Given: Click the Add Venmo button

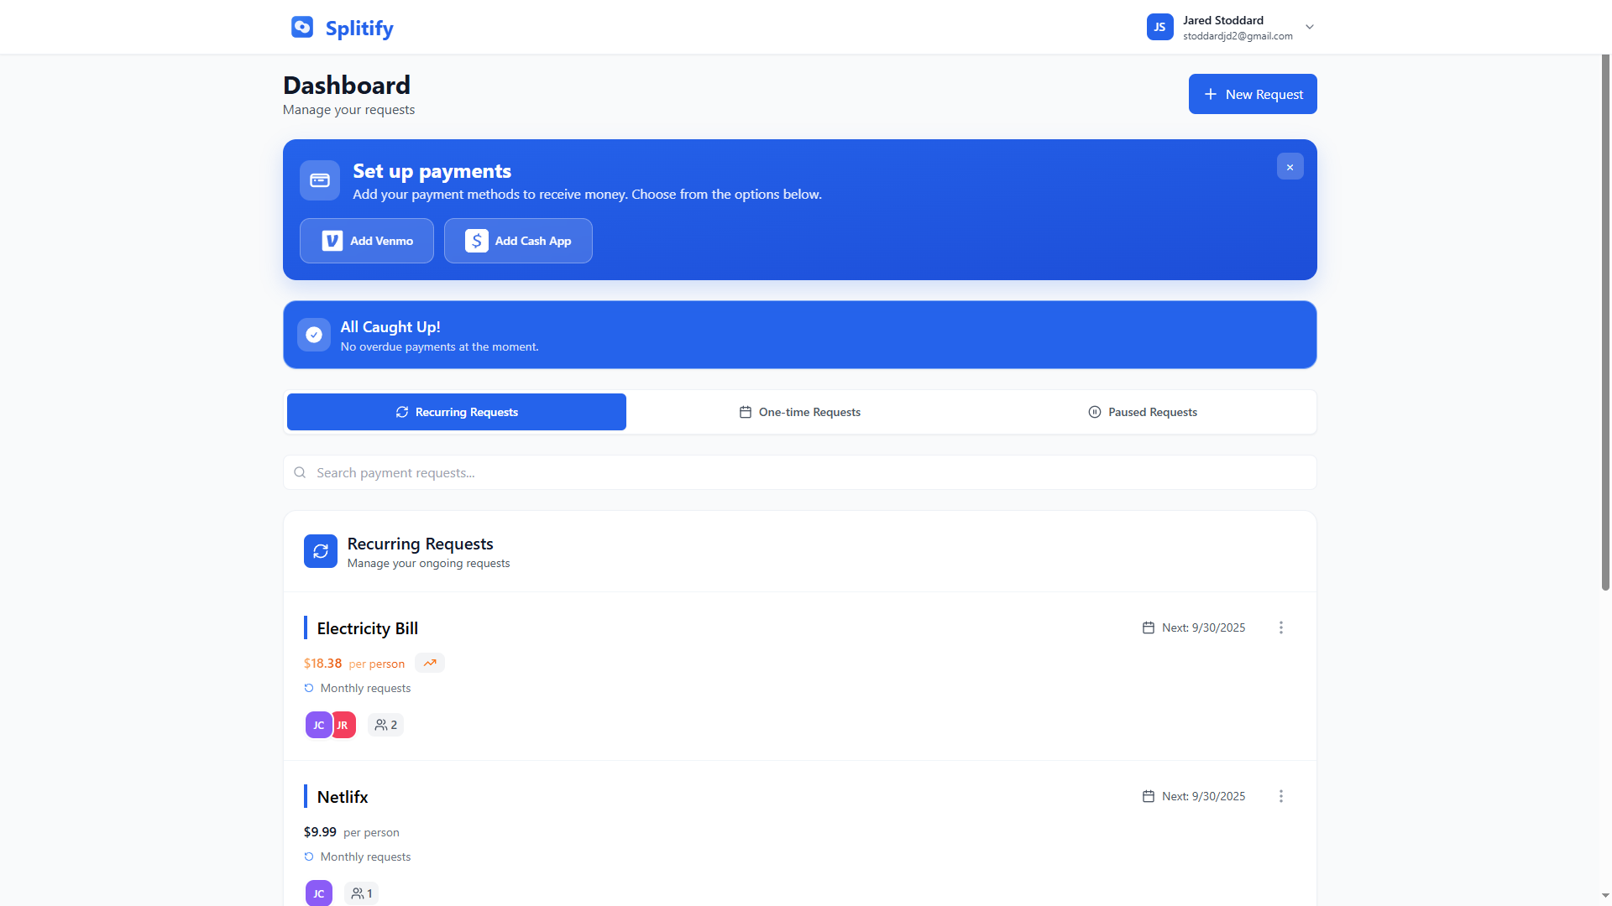Looking at the screenshot, I should [367, 241].
